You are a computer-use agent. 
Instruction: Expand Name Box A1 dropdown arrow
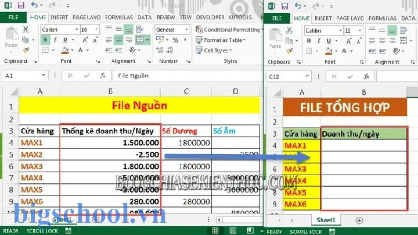coord(43,76)
